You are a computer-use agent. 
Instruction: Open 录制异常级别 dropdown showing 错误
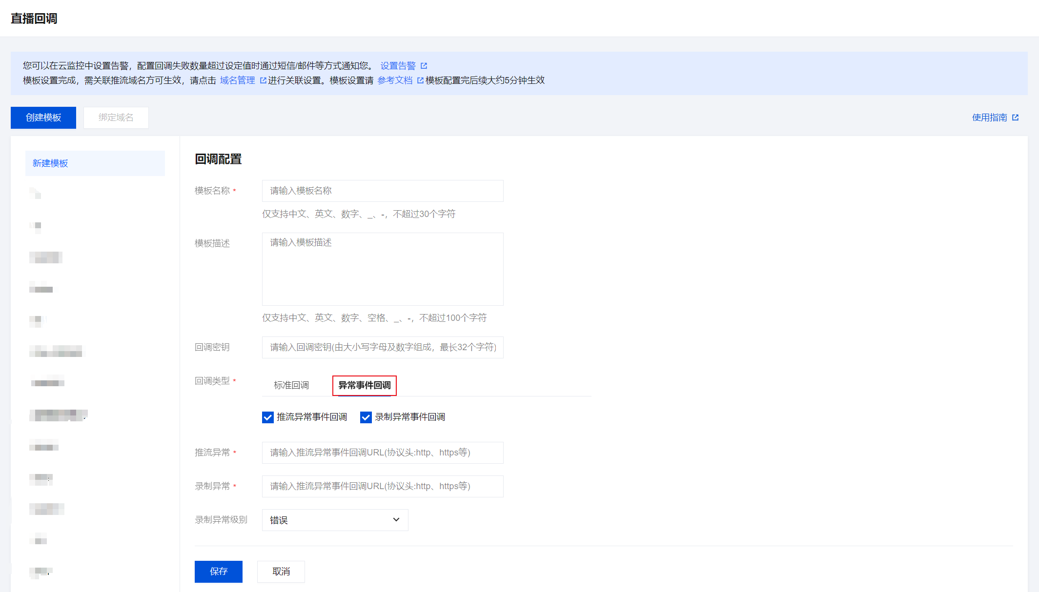[x=335, y=520]
